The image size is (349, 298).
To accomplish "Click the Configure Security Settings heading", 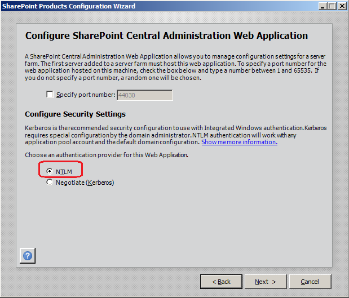I will pyautogui.click(x=75, y=114).
